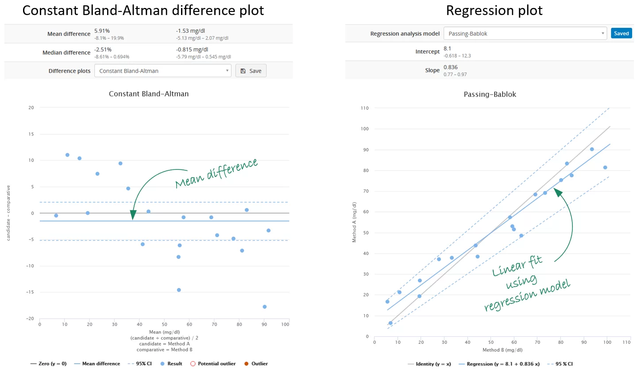Toggle the Zero (y = 0) legend series
Screen dimensions: 637x369
pos(48,364)
